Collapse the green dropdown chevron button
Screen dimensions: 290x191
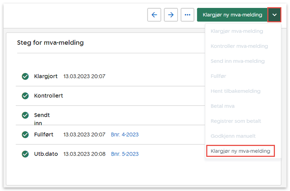click(x=274, y=15)
